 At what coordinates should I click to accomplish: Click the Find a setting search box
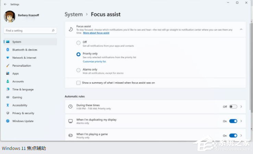pyautogui.click(x=27, y=31)
